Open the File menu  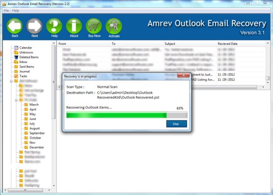tap(6, 10)
